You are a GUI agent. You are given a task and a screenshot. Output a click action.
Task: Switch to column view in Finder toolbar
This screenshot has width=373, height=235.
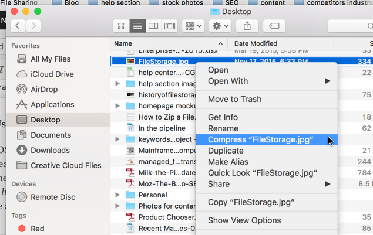pyautogui.click(x=153, y=26)
